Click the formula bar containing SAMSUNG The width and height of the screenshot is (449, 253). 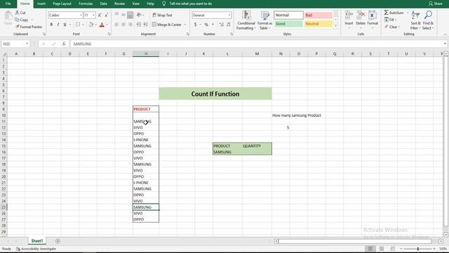pos(257,44)
